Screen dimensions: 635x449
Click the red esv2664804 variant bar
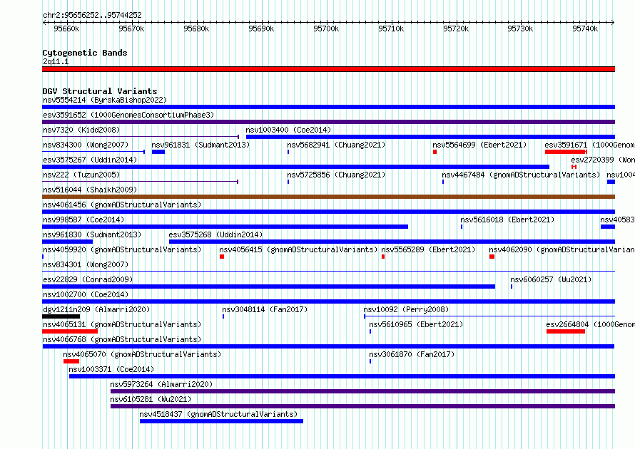pyautogui.click(x=566, y=331)
